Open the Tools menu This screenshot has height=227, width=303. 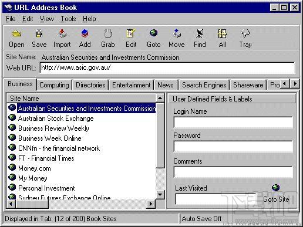pos(68,19)
